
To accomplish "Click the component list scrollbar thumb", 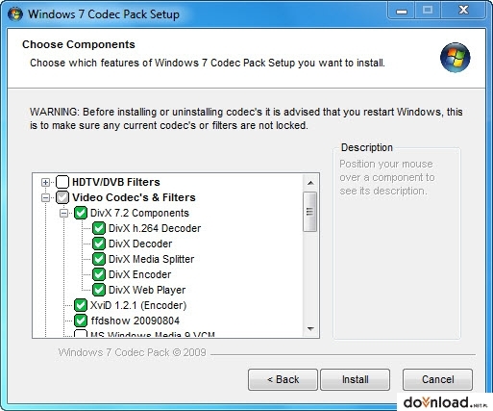I will (x=309, y=212).
